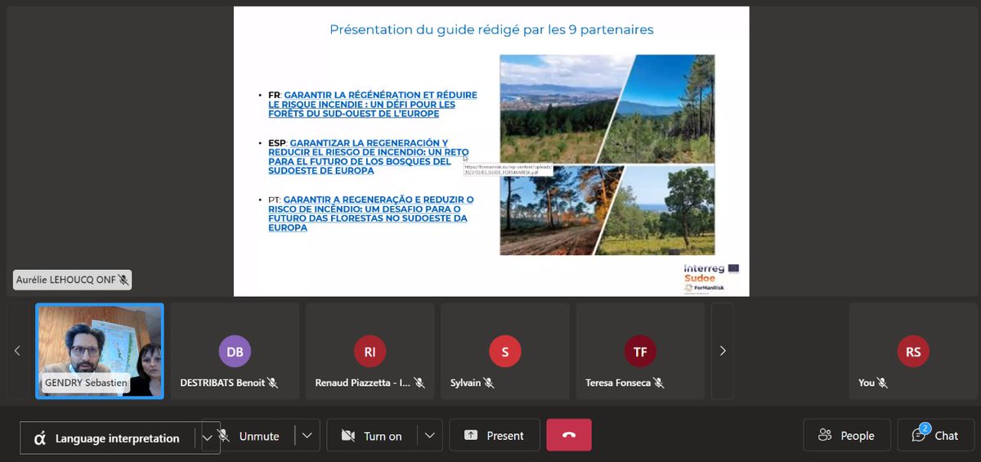This screenshot has height=462, width=981.
Task: Click the link URL tooltip on slide
Action: 508,169
